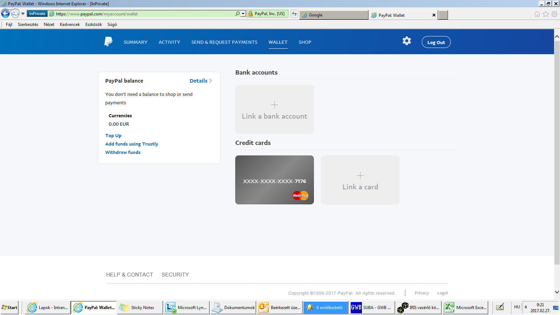This screenshot has height=315, width=560.
Task: Click the Withdraw funds link
Action: click(x=123, y=153)
